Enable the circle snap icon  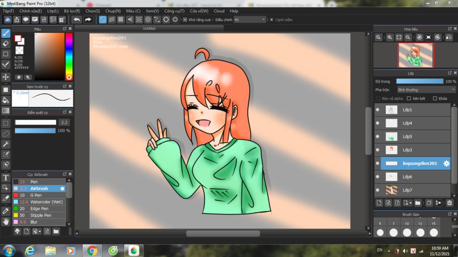[148, 20]
